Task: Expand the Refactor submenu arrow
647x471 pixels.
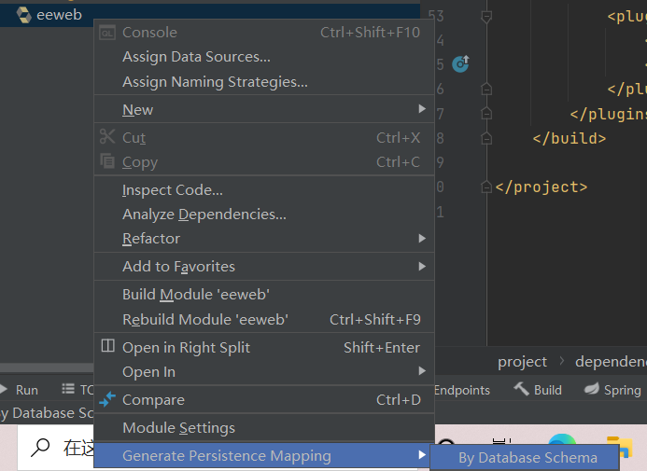Action: (x=422, y=238)
